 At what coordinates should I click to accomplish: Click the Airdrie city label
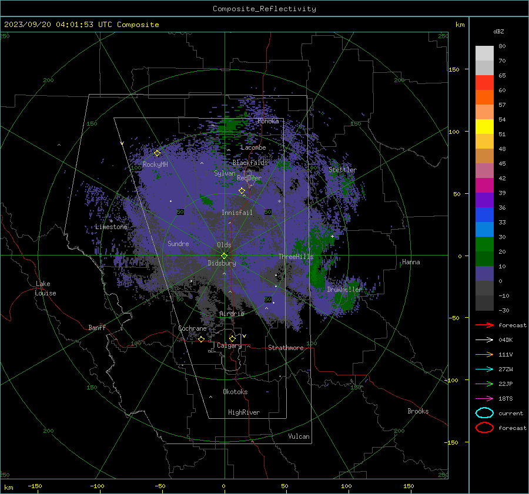(x=232, y=314)
